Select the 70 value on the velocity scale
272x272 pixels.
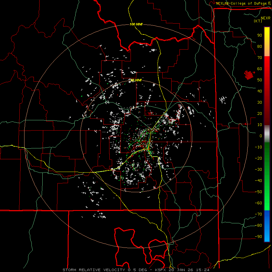click(260, 58)
